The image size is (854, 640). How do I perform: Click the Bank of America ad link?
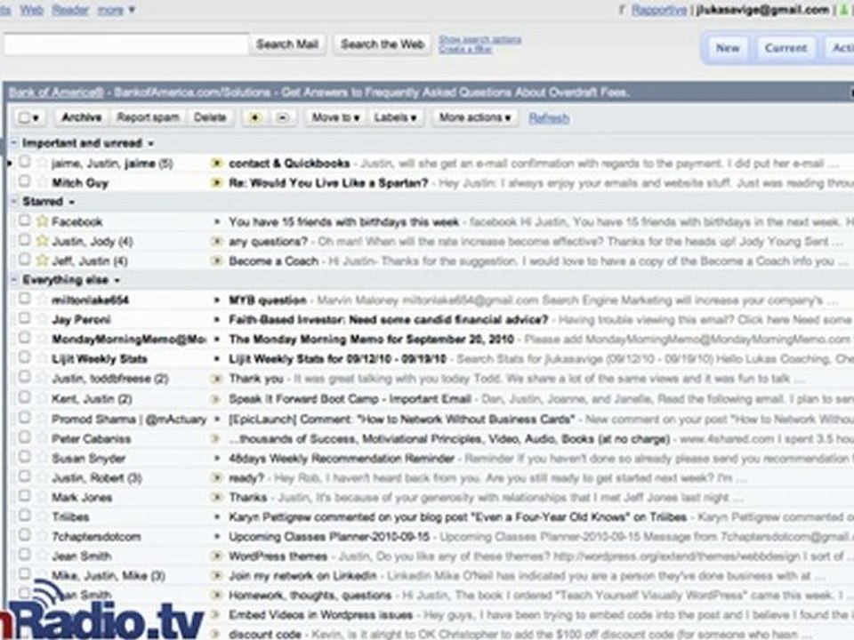click(x=56, y=92)
